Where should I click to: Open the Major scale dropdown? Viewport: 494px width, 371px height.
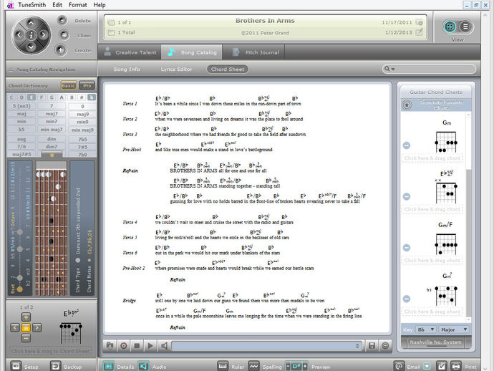pos(453,329)
